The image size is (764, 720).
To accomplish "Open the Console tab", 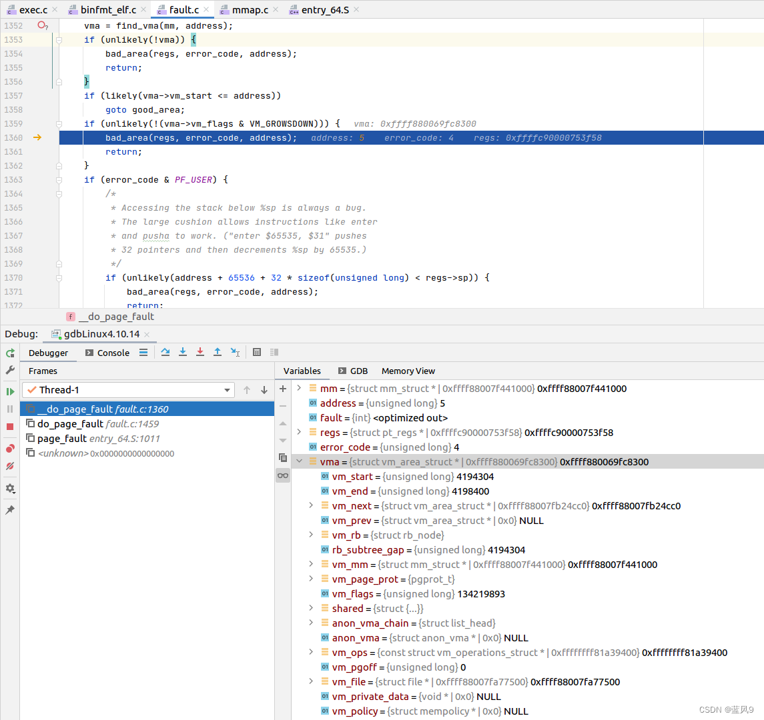I will click(x=107, y=353).
